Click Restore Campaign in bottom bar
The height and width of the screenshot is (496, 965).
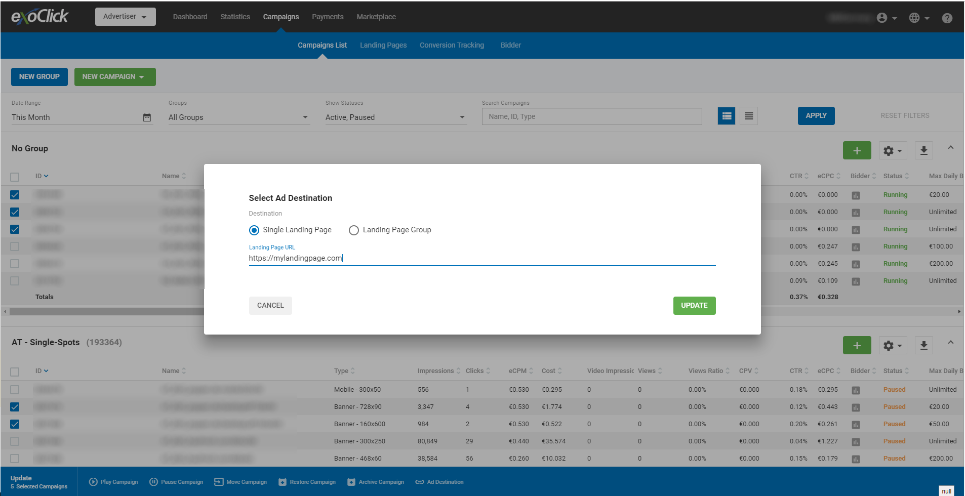pos(307,482)
